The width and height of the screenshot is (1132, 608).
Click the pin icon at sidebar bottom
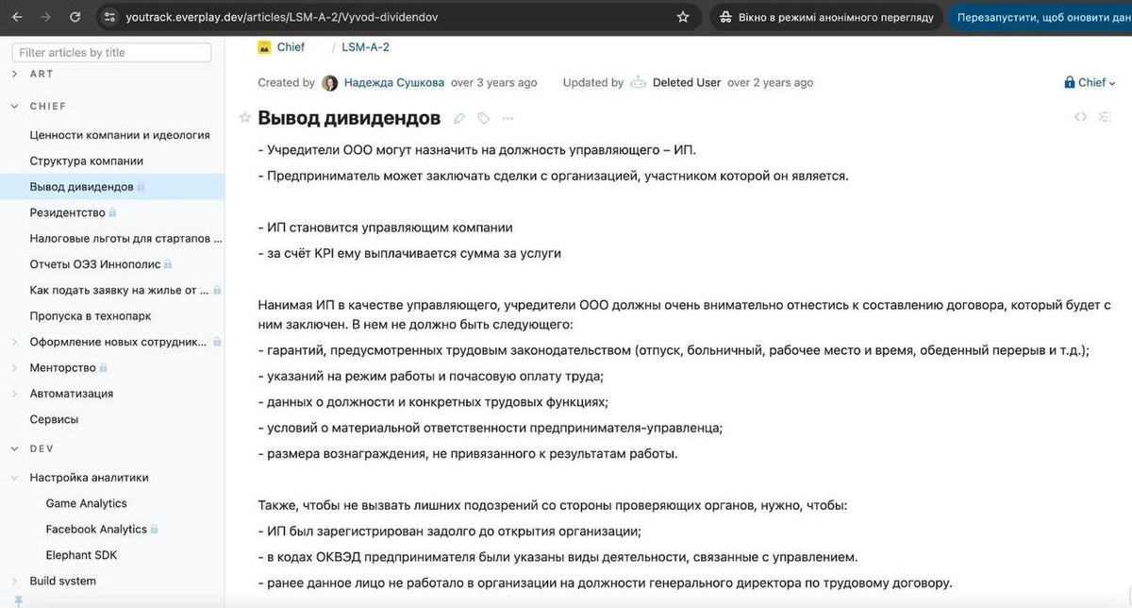18,600
